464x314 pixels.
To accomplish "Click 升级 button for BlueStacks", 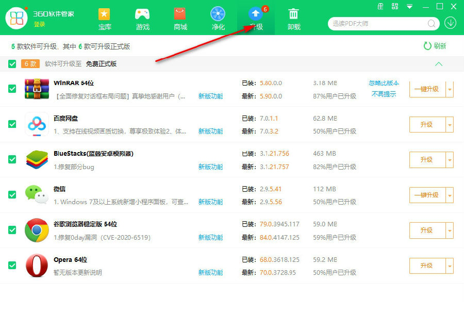I will 427,160.
